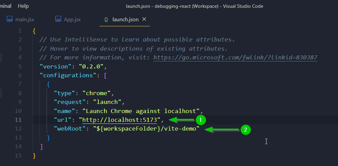Click the "launch" value on line 9
The width and height of the screenshot is (338, 166).
[x=107, y=102]
